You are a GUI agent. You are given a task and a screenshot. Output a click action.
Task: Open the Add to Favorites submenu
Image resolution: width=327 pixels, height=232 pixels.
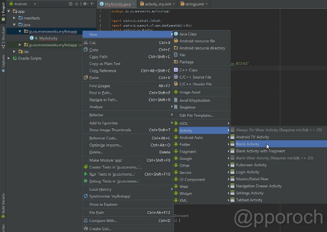point(128,123)
